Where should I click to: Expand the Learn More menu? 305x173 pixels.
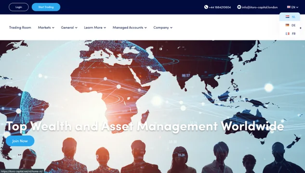click(95, 27)
